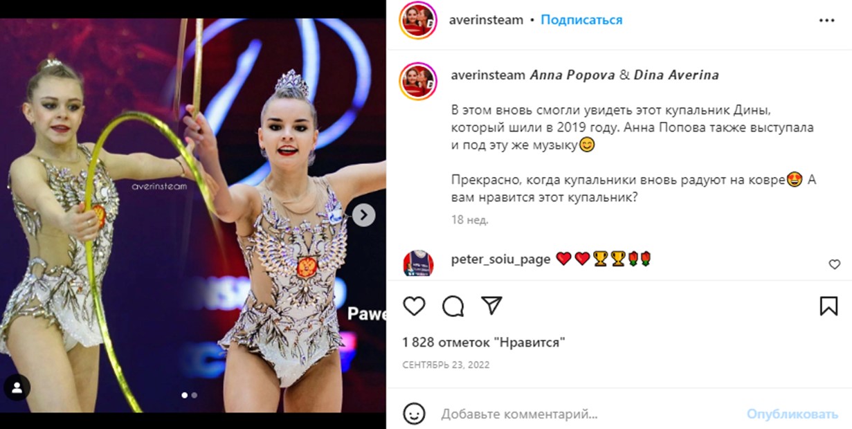
Task: Select second carousel dot indicator
Action: click(x=194, y=395)
